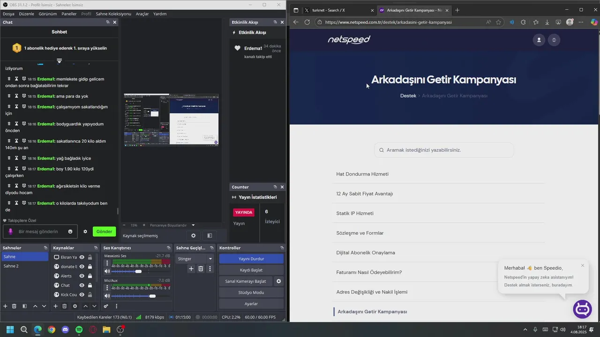Open Dosya menu in OBS
600x337 pixels.
(x=8, y=14)
